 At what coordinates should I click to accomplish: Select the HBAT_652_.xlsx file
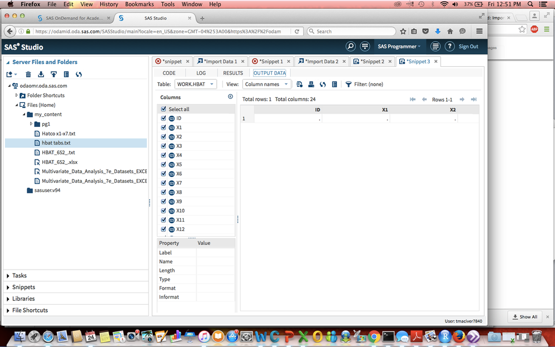click(x=60, y=162)
